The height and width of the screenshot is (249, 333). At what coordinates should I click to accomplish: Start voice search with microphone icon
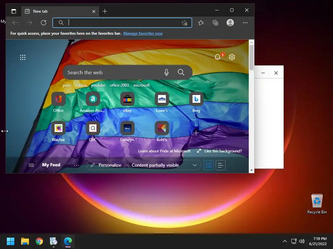[x=166, y=72]
